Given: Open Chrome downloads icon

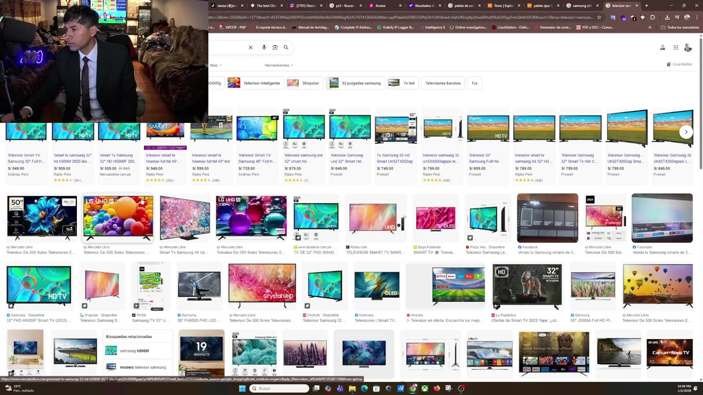Looking at the screenshot, I should pyautogui.click(x=667, y=17).
